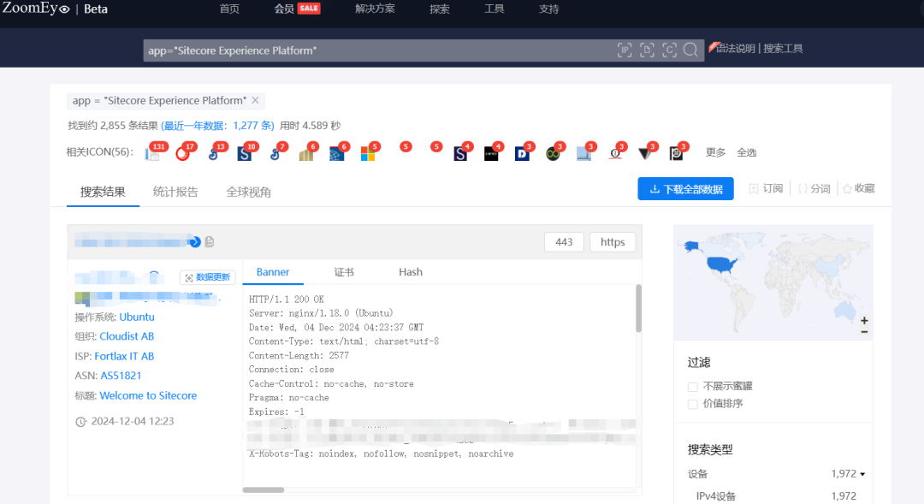The width and height of the screenshot is (924, 504).
Task: Click the banner horizontal scrollbar thumb
Action: point(264,489)
